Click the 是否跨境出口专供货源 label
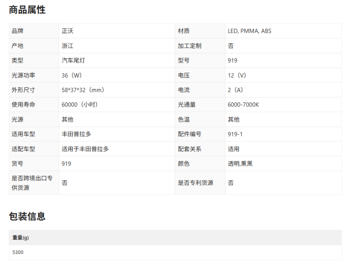 (x=32, y=183)
